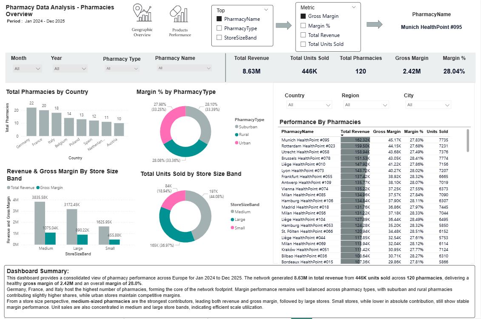Open the Month filter dropdown

(x=27, y=68)
